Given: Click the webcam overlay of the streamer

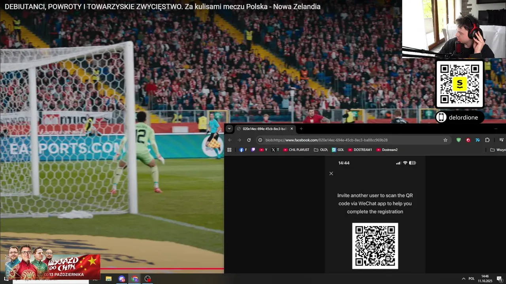Looking at the screenshot, I should click(454, 29).
